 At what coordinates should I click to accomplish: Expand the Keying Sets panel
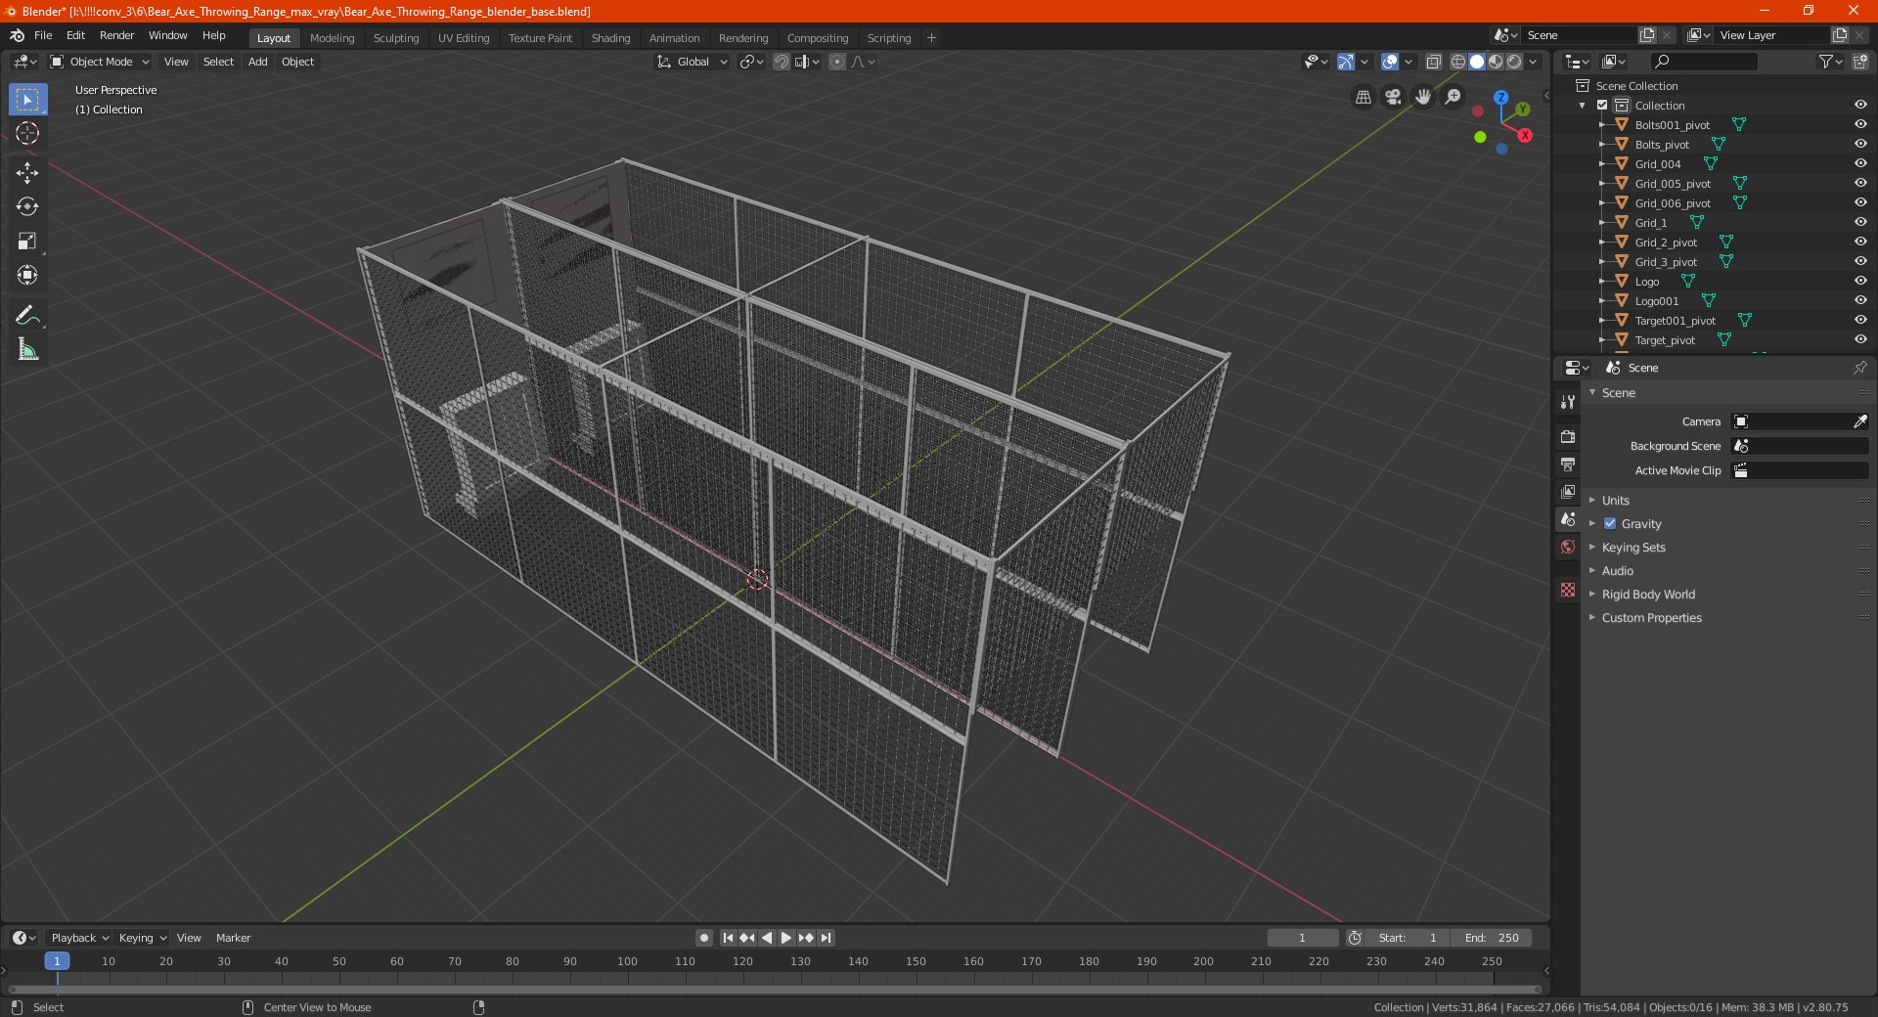pyautogui.click(x=1632, y=547)
